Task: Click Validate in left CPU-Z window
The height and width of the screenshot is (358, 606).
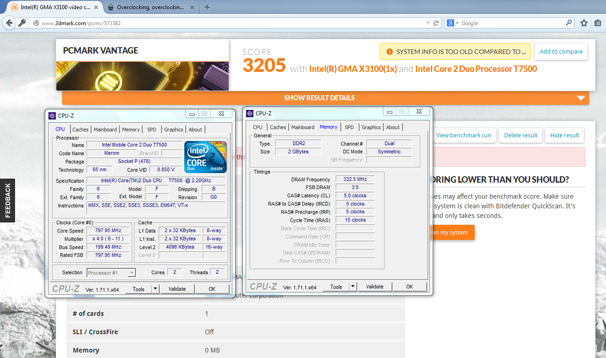Action: click(177, 289)
